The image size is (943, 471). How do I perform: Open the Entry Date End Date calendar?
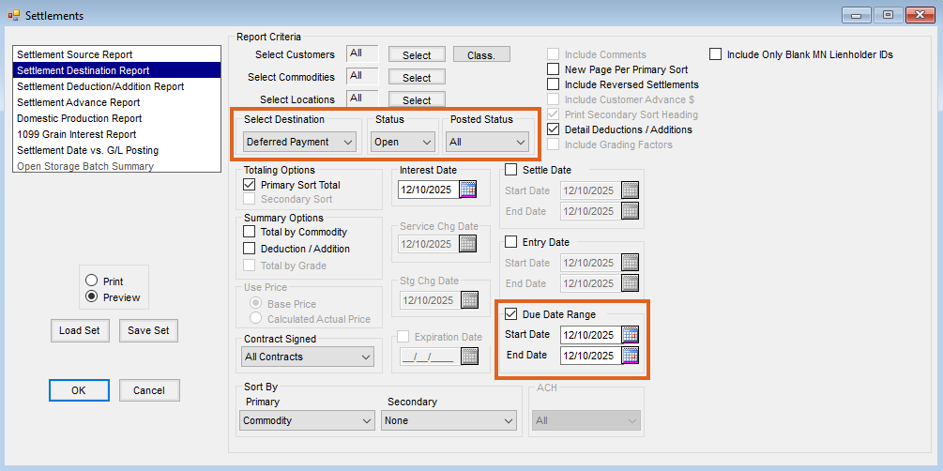(x=630, y=282)
